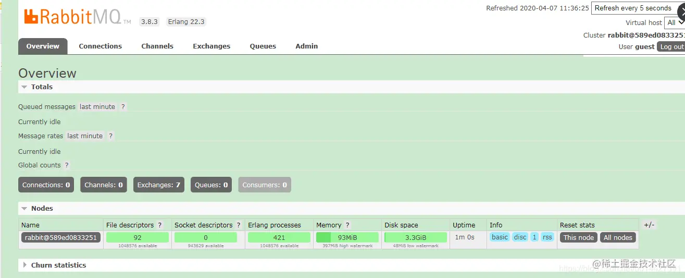Click the disc info tag
Image resolution: width=685 pixels, height=278 pixels.
point(520,237)
